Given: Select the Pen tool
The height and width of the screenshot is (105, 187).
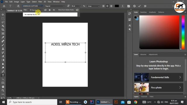Looking at the screenshot, I should point(3,71).
